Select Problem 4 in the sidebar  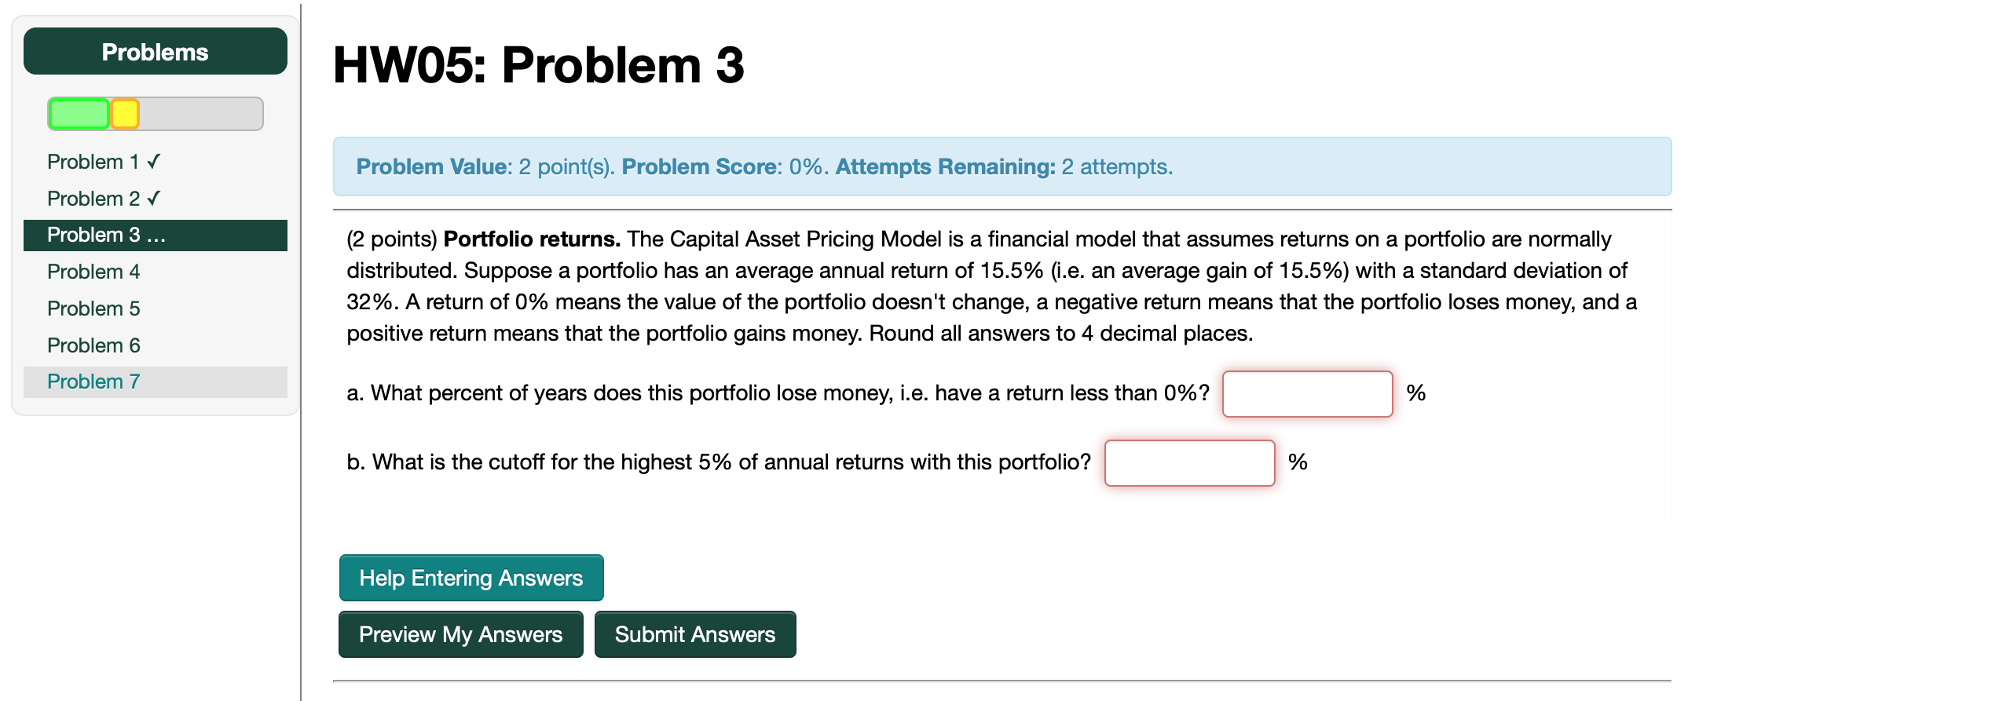[x=93, y=271]
